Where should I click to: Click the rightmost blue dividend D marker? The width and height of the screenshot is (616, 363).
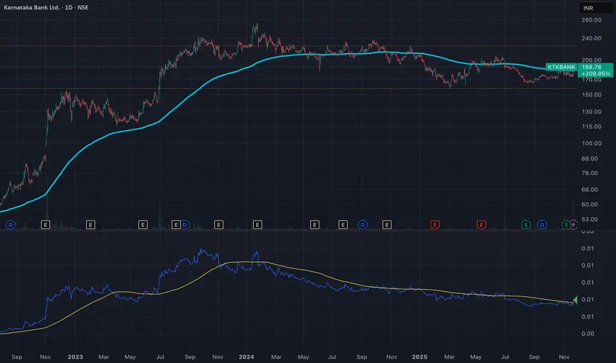point(543,225)
